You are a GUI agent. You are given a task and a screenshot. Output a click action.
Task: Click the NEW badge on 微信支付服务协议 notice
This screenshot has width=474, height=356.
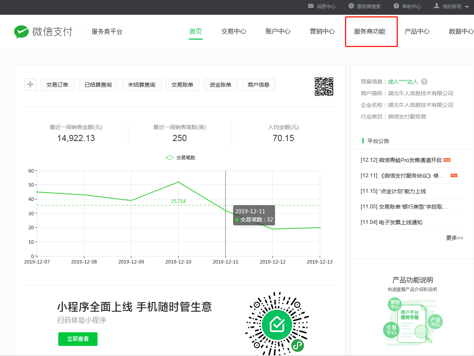(454, 176)
